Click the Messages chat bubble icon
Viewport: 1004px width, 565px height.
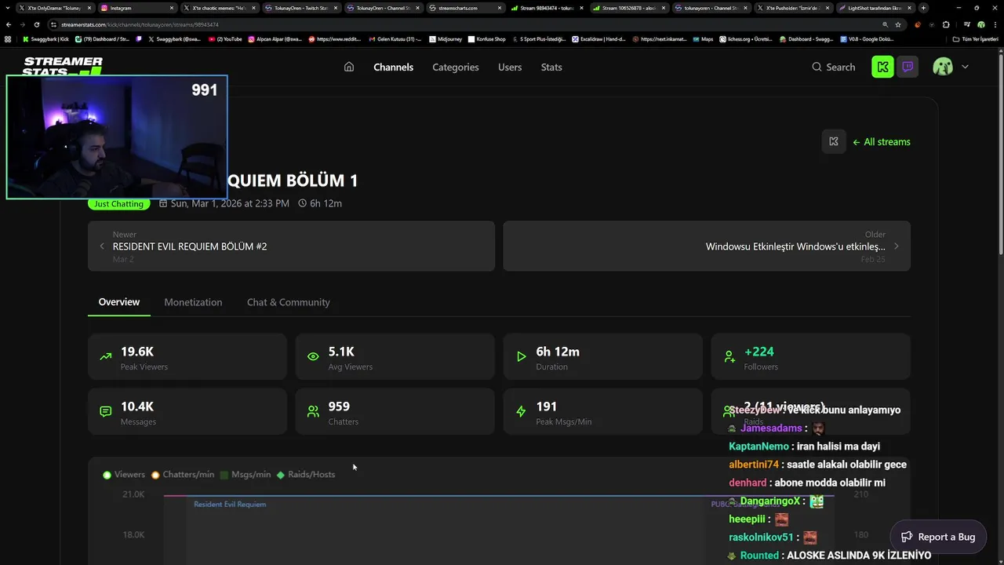point(106,411)
